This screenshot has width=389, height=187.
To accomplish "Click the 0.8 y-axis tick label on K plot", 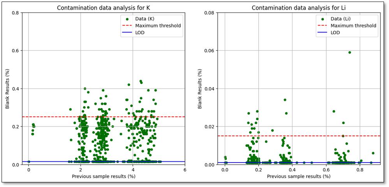I will pyautogui.click(x=16, y=13).
